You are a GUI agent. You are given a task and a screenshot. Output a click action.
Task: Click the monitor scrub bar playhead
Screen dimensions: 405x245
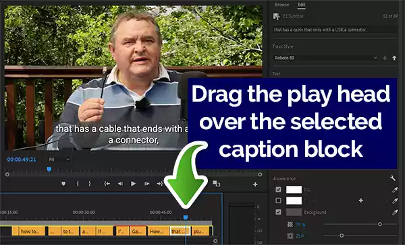49,169
